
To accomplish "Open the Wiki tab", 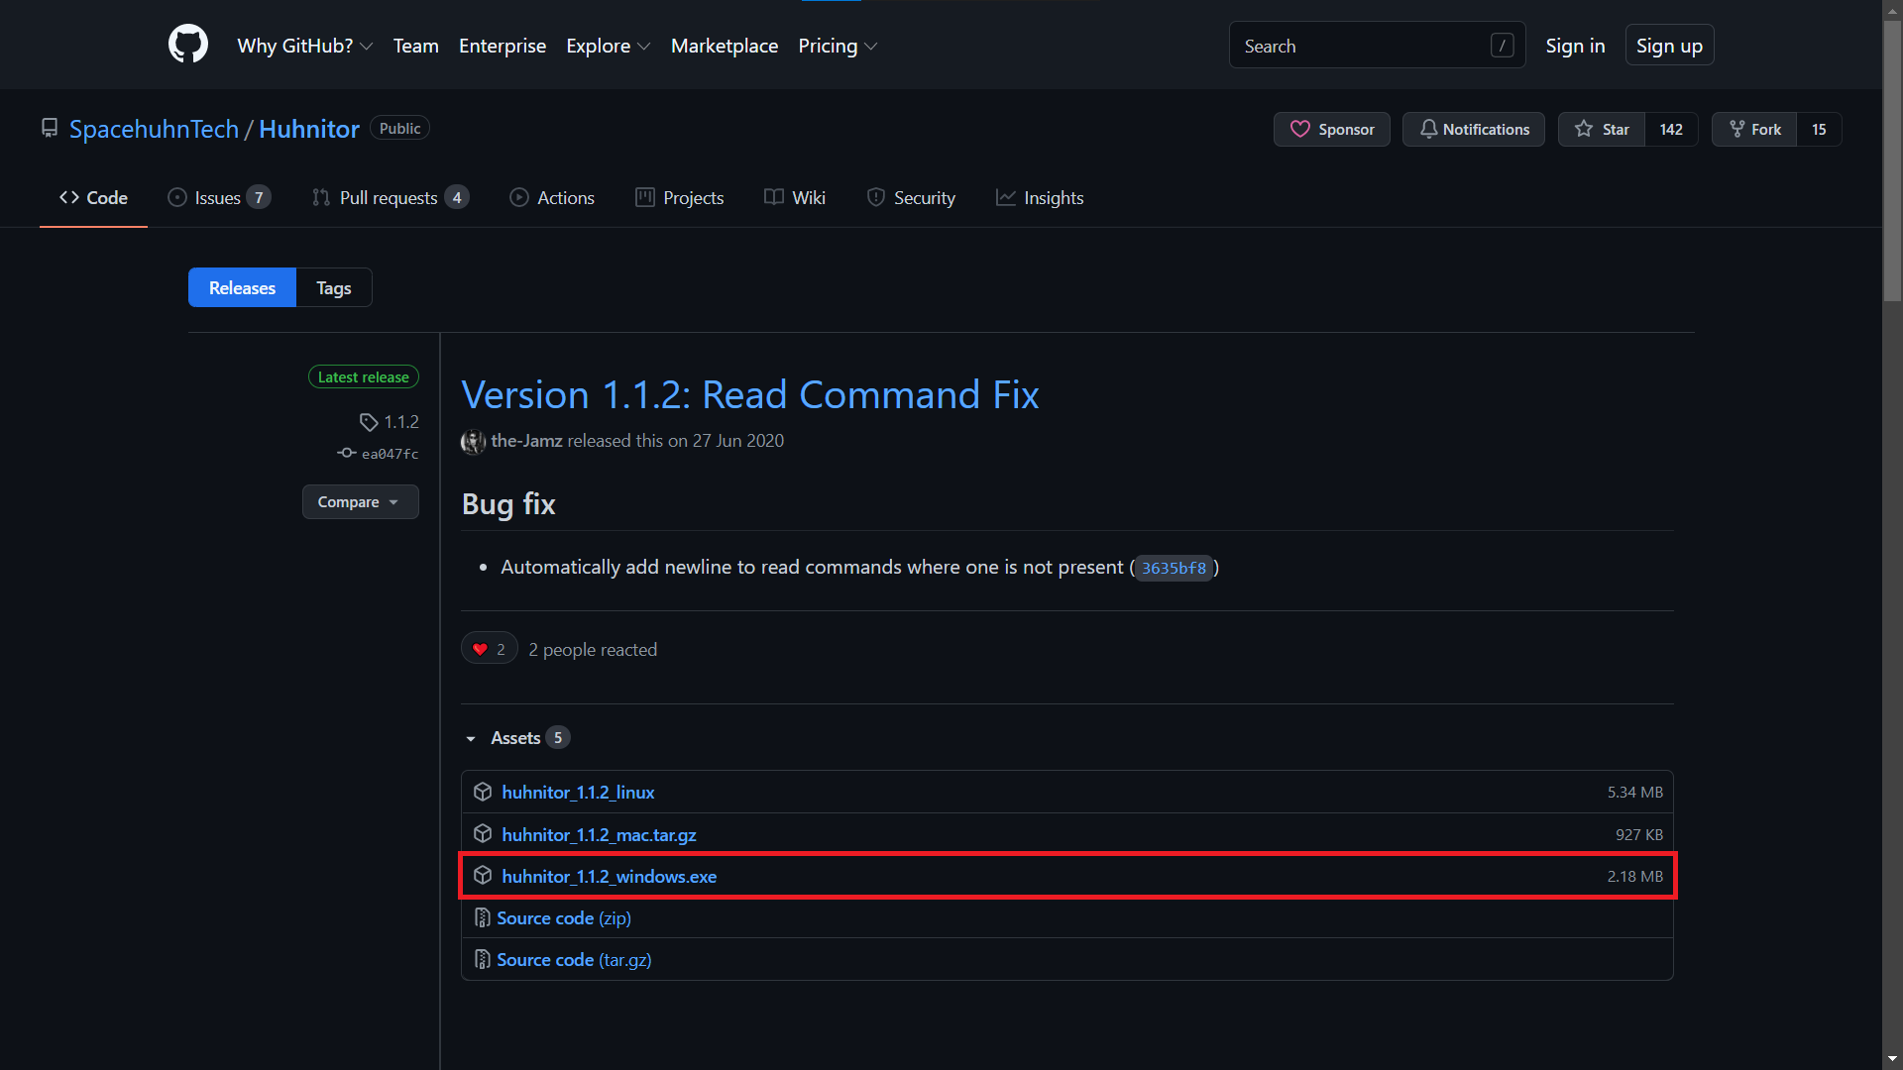I will click(x=795, y=197).
